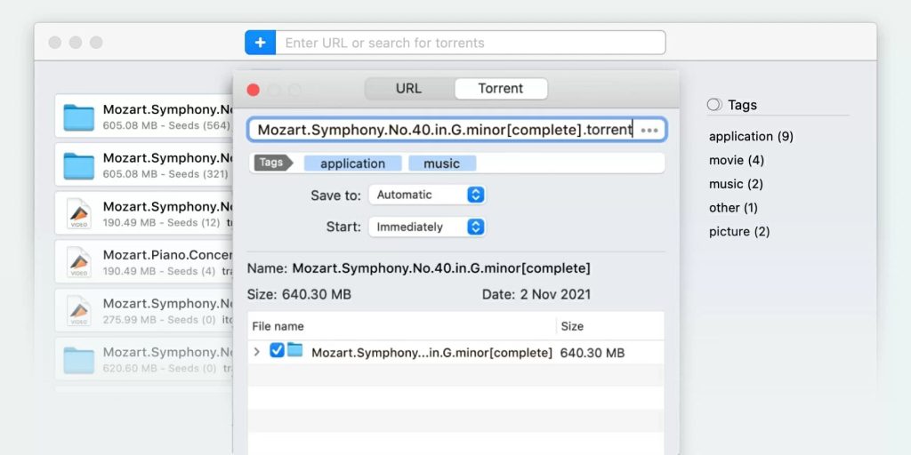Click the Enter URL or search field

[471, 43]
